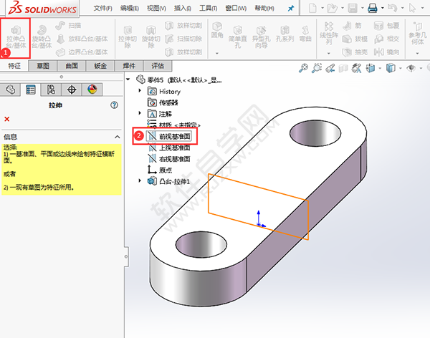Expand the 凸台-拉伸1 feature node
Image resolution: width=430 pixels, height=338 pixels.
140,180
